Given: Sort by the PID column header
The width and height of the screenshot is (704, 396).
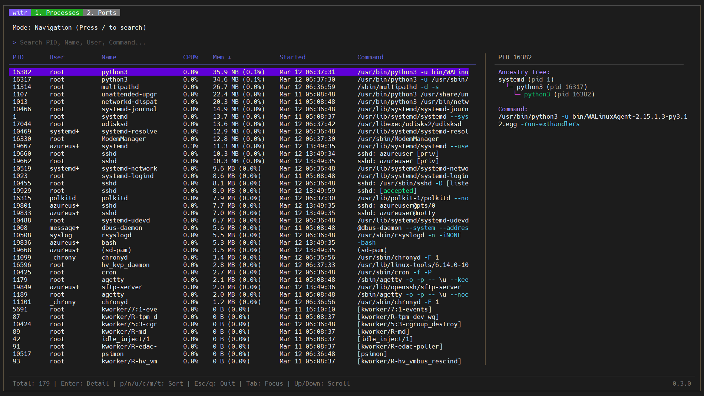Looking at the screenshot, I should click(18, 57).
